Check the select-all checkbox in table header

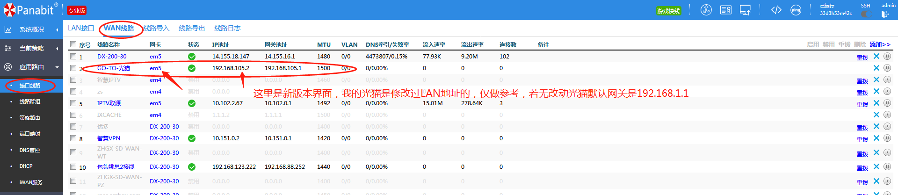(x=73, y=44)
